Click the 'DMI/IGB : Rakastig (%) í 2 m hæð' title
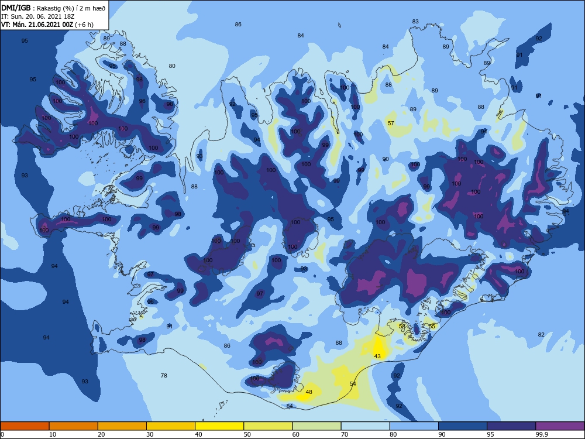Viewport: 585px width, 439px height. [x=53, y=8]
